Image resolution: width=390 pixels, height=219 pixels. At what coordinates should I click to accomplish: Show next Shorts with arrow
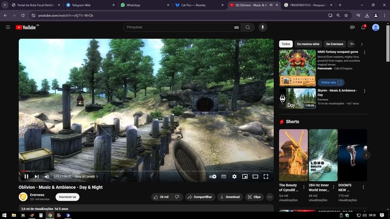click(x=366, y=155)
